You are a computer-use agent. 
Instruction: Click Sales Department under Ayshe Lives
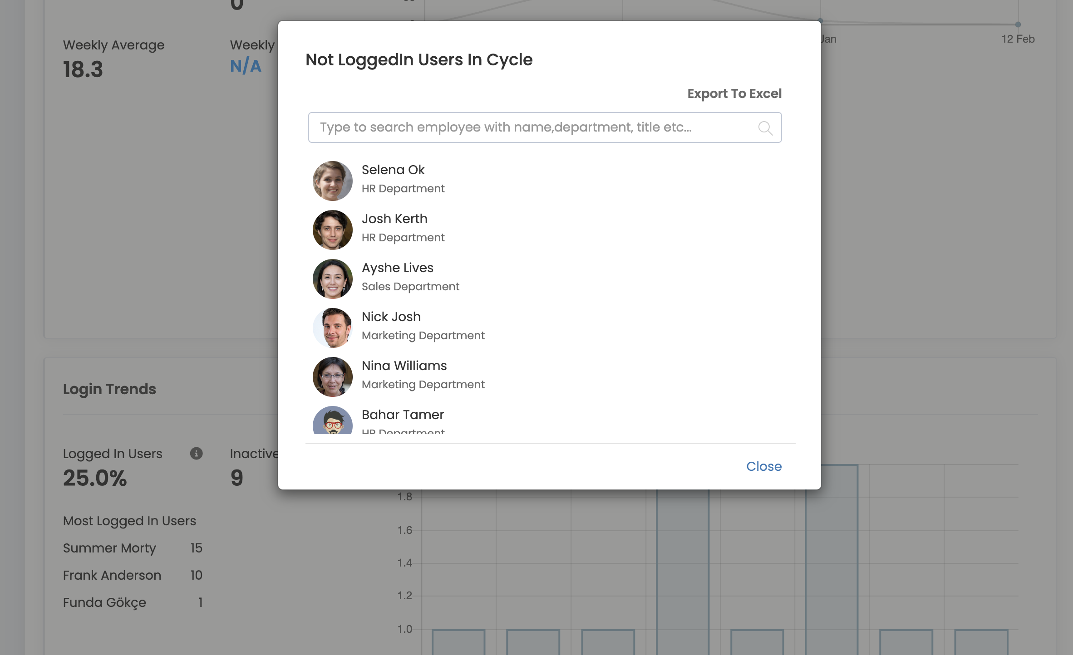pos(410,287)
